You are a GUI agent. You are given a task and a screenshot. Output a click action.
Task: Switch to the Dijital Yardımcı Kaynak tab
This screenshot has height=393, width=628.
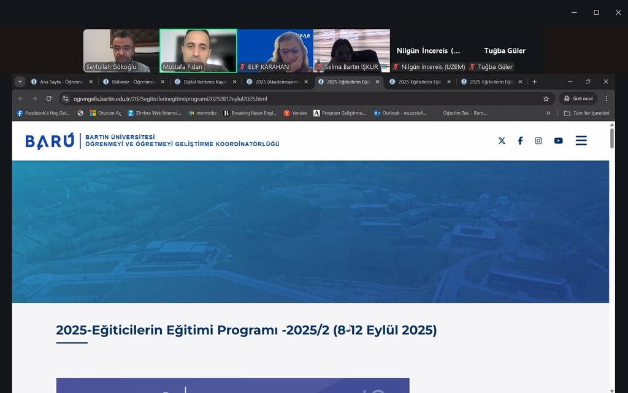pos(201,82)
